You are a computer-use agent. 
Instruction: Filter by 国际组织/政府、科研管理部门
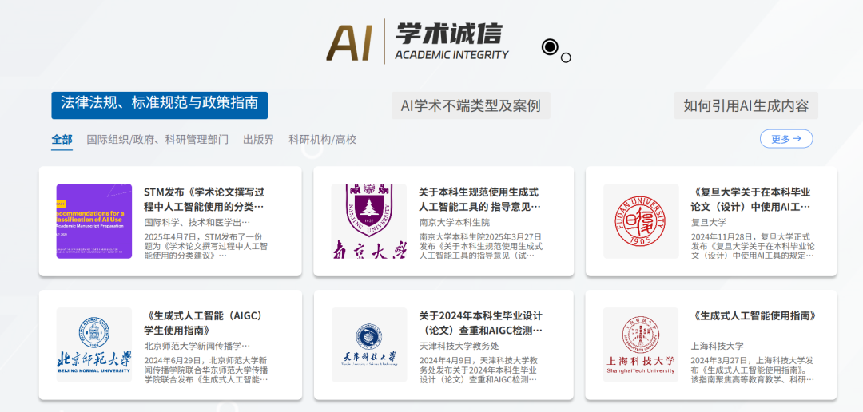pos(157,139)
